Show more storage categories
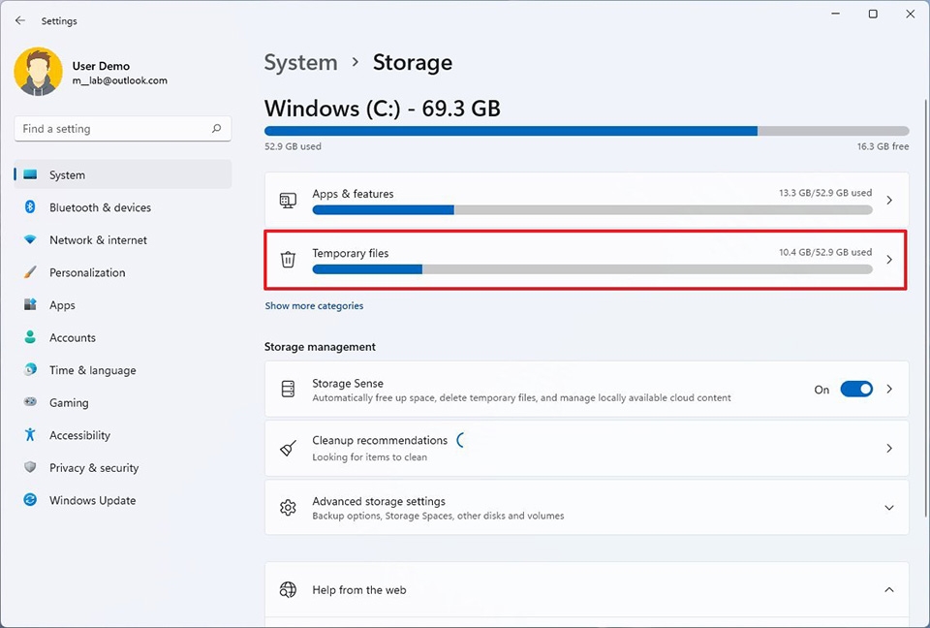Image resolution: width=930 pixels, height=628 pixels. [314, 305]
